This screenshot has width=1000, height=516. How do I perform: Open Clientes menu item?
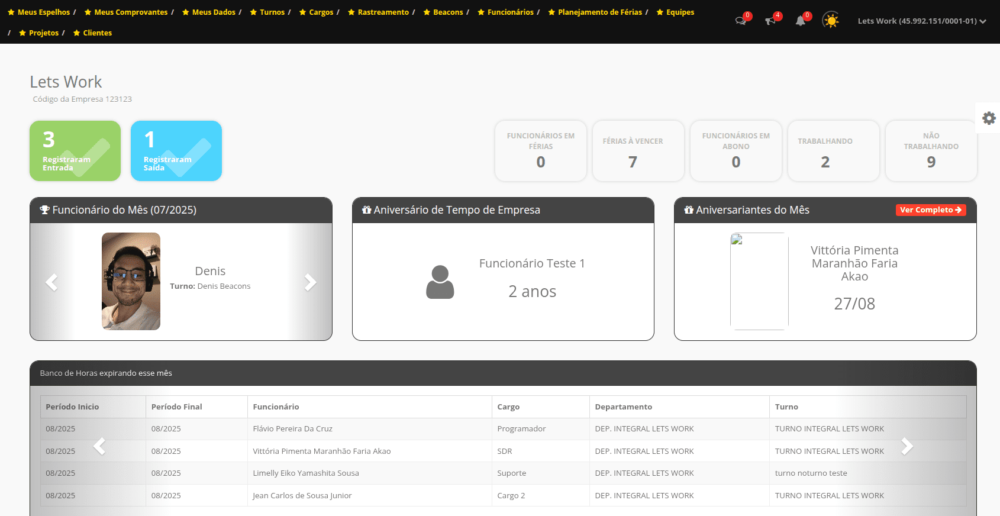click(93, 33)
